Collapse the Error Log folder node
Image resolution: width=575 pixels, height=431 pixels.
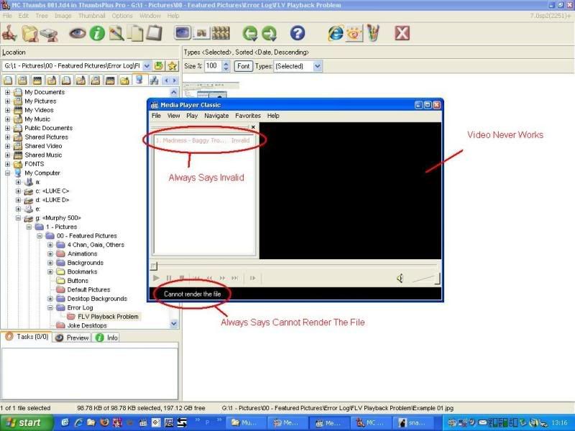coord(50,307)
